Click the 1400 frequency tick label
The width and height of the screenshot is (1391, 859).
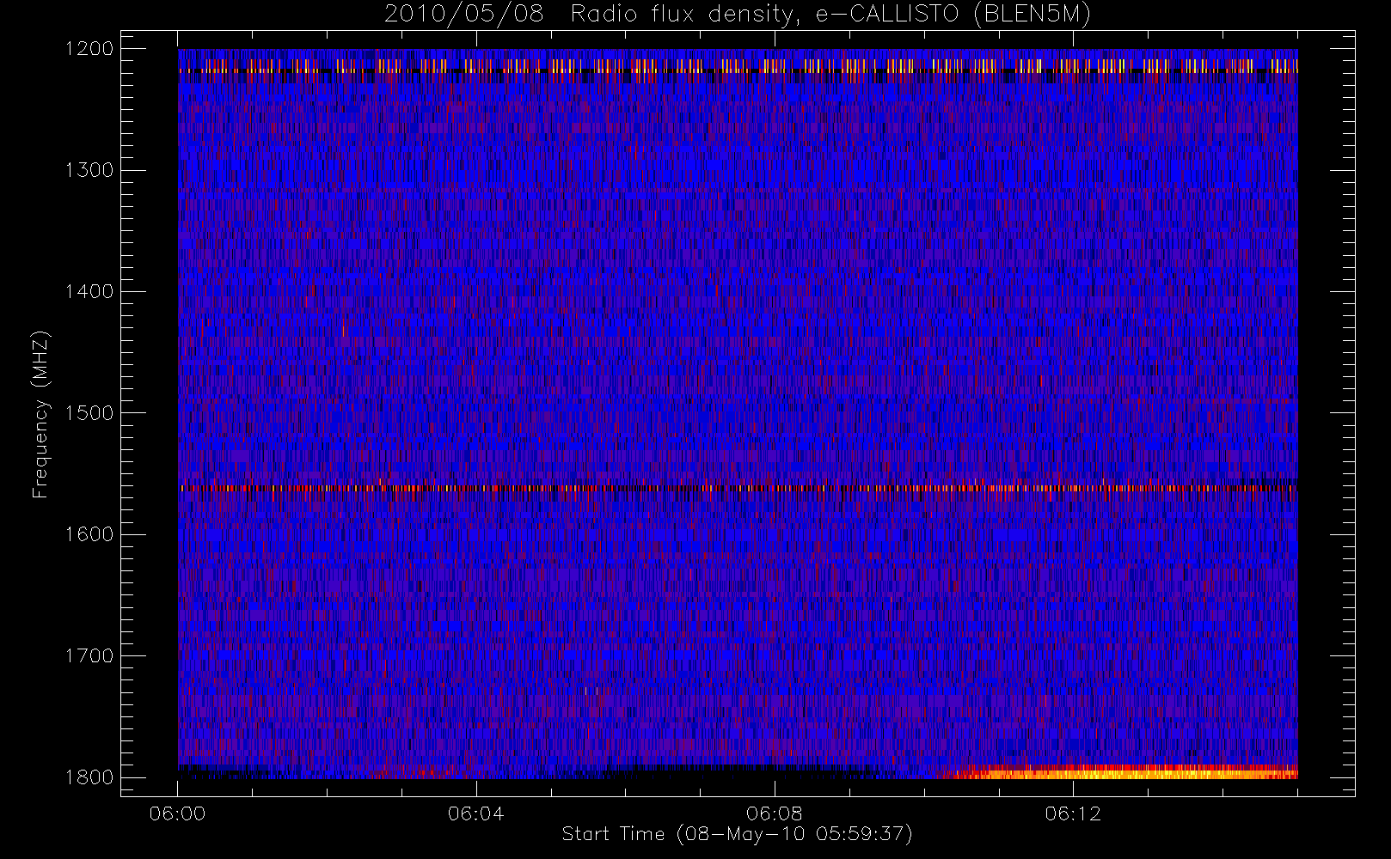(89, 292)
